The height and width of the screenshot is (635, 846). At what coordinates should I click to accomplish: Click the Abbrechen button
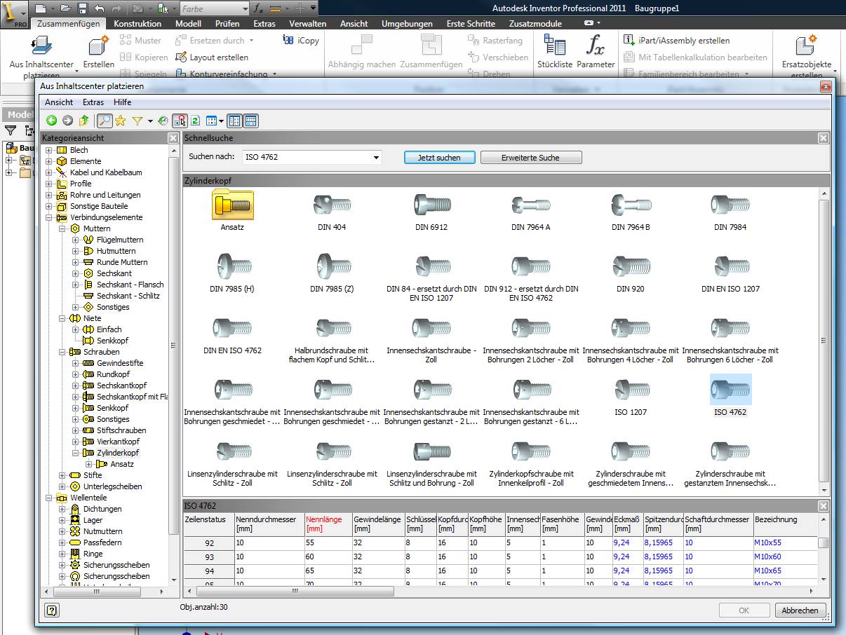coord(800,610)
